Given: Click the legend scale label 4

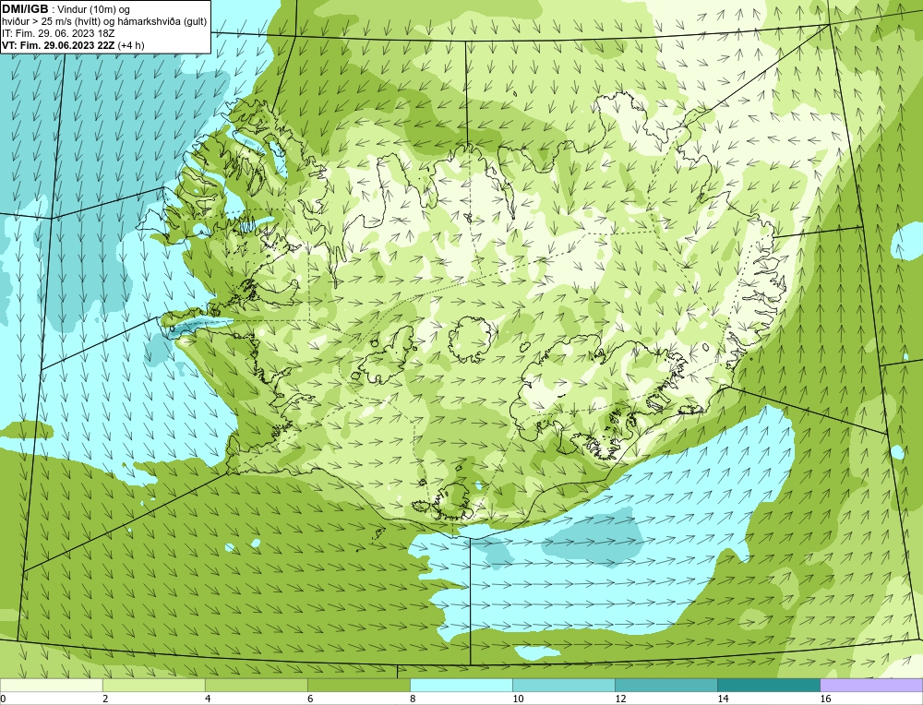Looking at the screenshot, I should (x=208, y=699).
